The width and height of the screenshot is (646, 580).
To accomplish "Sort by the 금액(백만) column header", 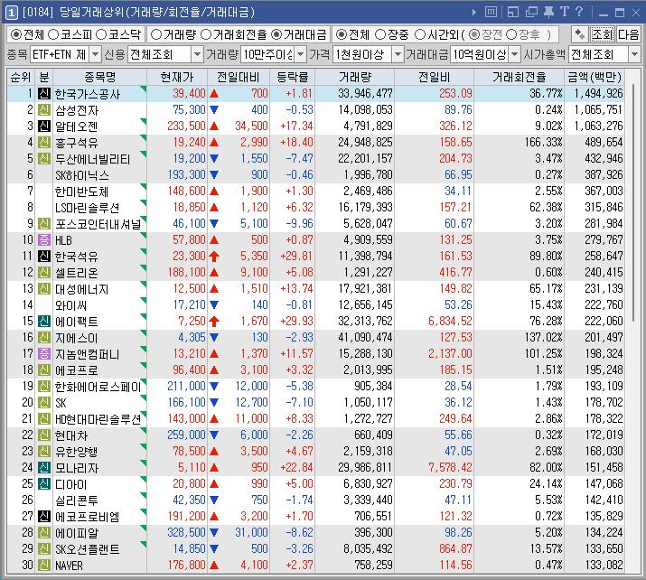I will pyautogui.click(x=595, y=77).
